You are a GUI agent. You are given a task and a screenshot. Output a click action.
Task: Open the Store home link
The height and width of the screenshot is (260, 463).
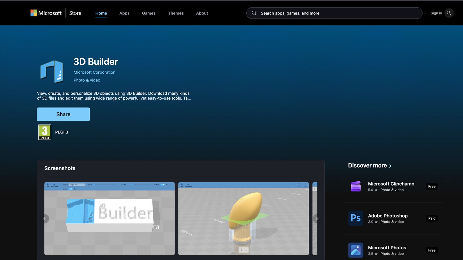pyautogui.click(x=75, y=13)
